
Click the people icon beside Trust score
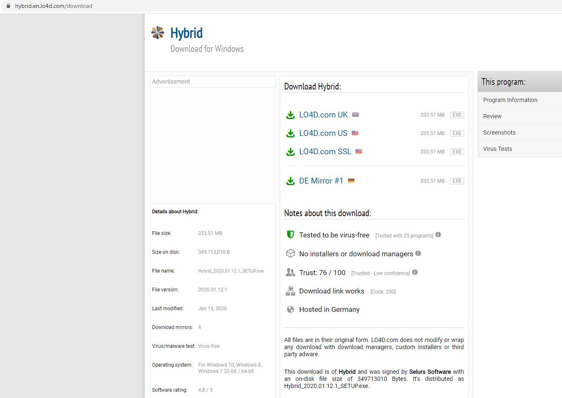click(x=290, y=272)
